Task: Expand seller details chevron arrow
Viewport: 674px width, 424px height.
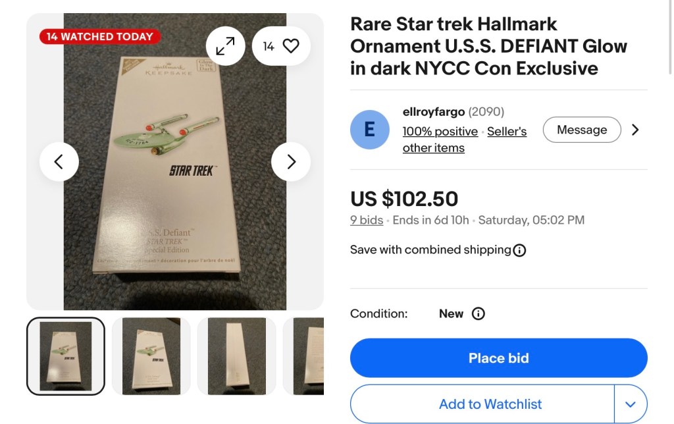Action: [x=635, y=130]
